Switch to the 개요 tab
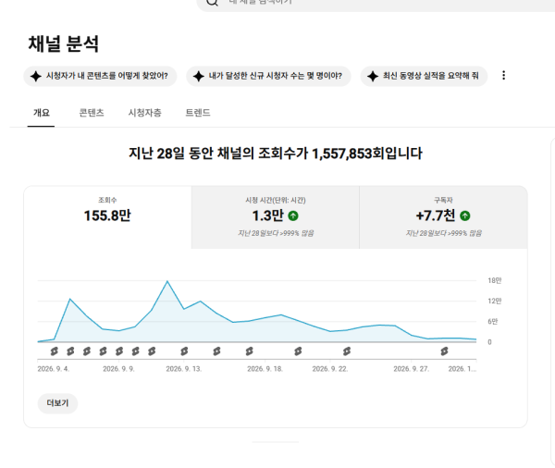This screenshot has width=555, height=468. coord(41,113)
